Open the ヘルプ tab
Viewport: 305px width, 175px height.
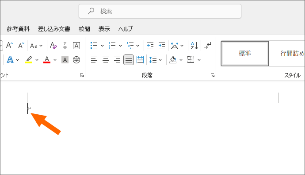tap(126, 29)
